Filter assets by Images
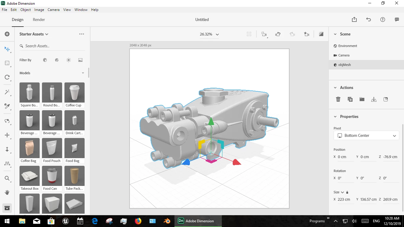Image resolution: width=404 pixels, height=227 pixels. (80, 60)
